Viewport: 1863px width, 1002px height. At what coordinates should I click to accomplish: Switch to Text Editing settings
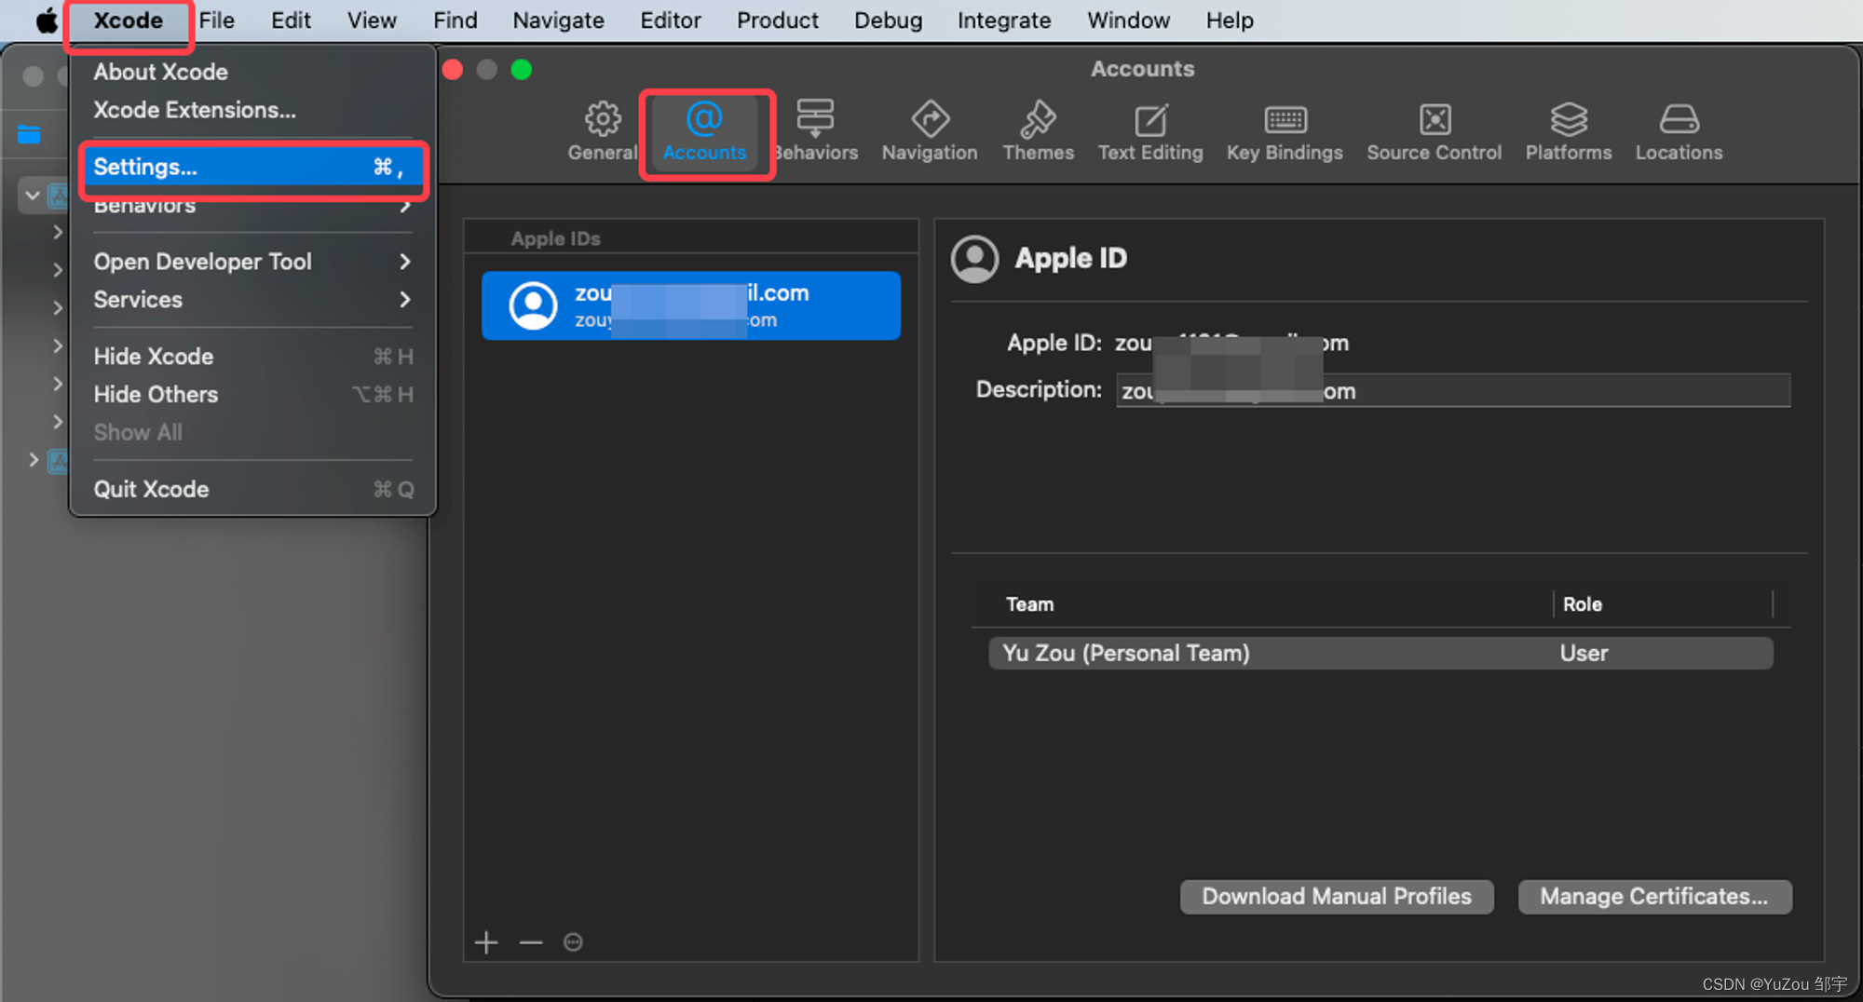pyautogui.click(x=1149, y=131)
